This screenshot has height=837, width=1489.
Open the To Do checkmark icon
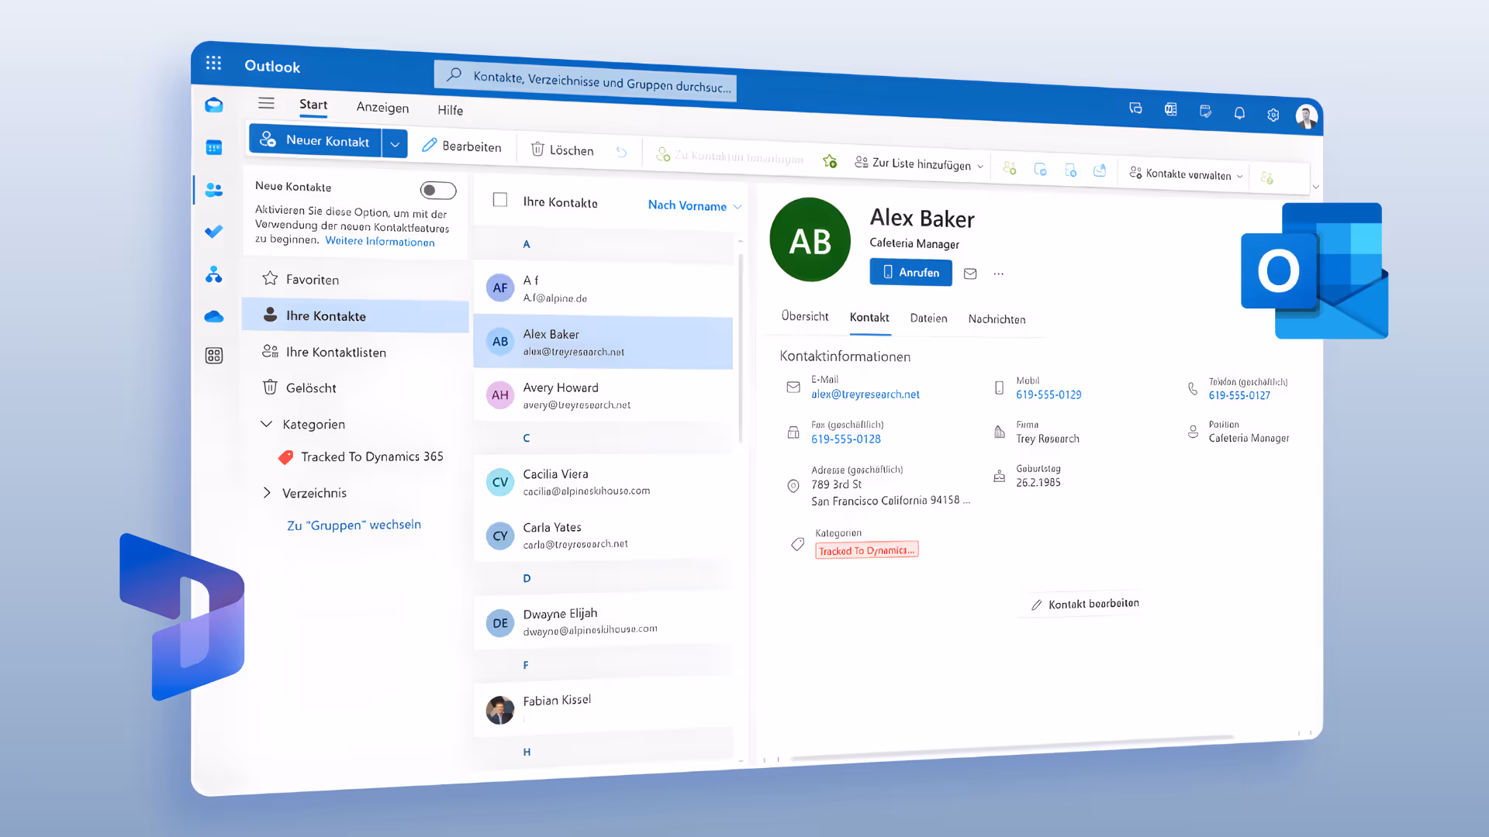tap(214, 232)
